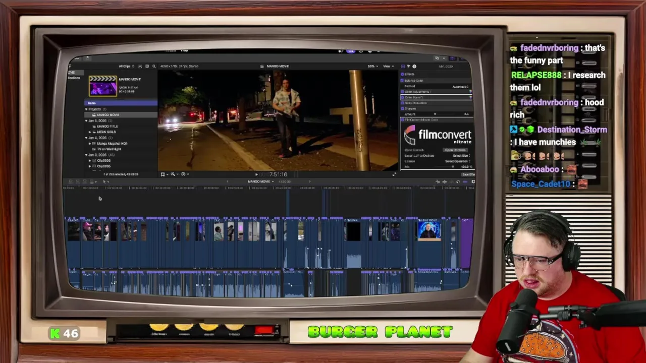Uncheck the Effects checkbox in inspector

click(402, 74)
